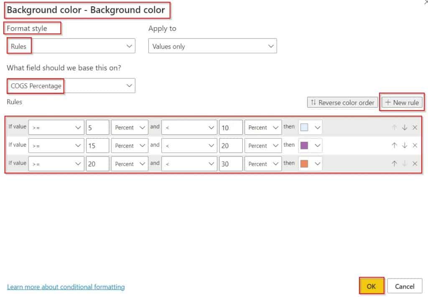The width and height of the screenshot is (428, 297).
Task: Move the 15–20 percent rule down
Action: click(405, 146)
